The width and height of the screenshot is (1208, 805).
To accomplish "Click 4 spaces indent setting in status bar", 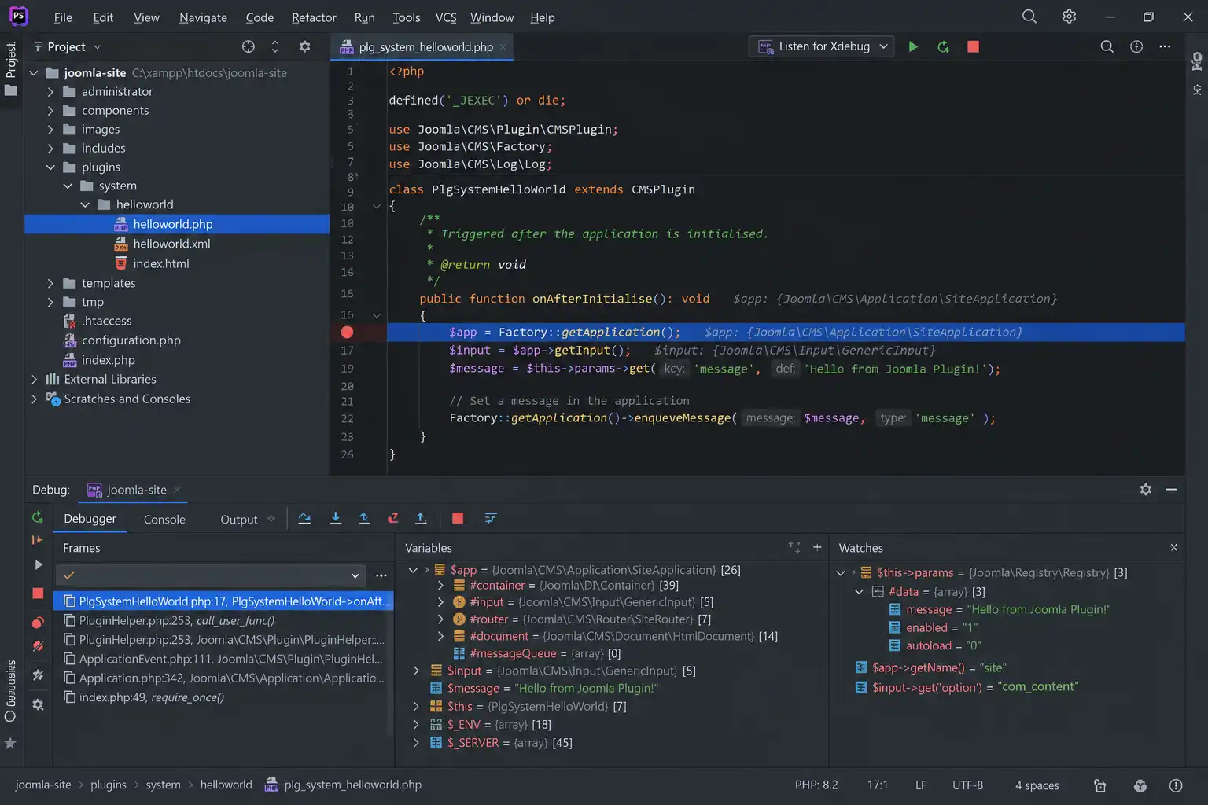I will [1037, 785].
